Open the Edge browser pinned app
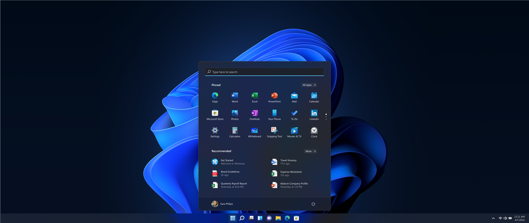 215,96
